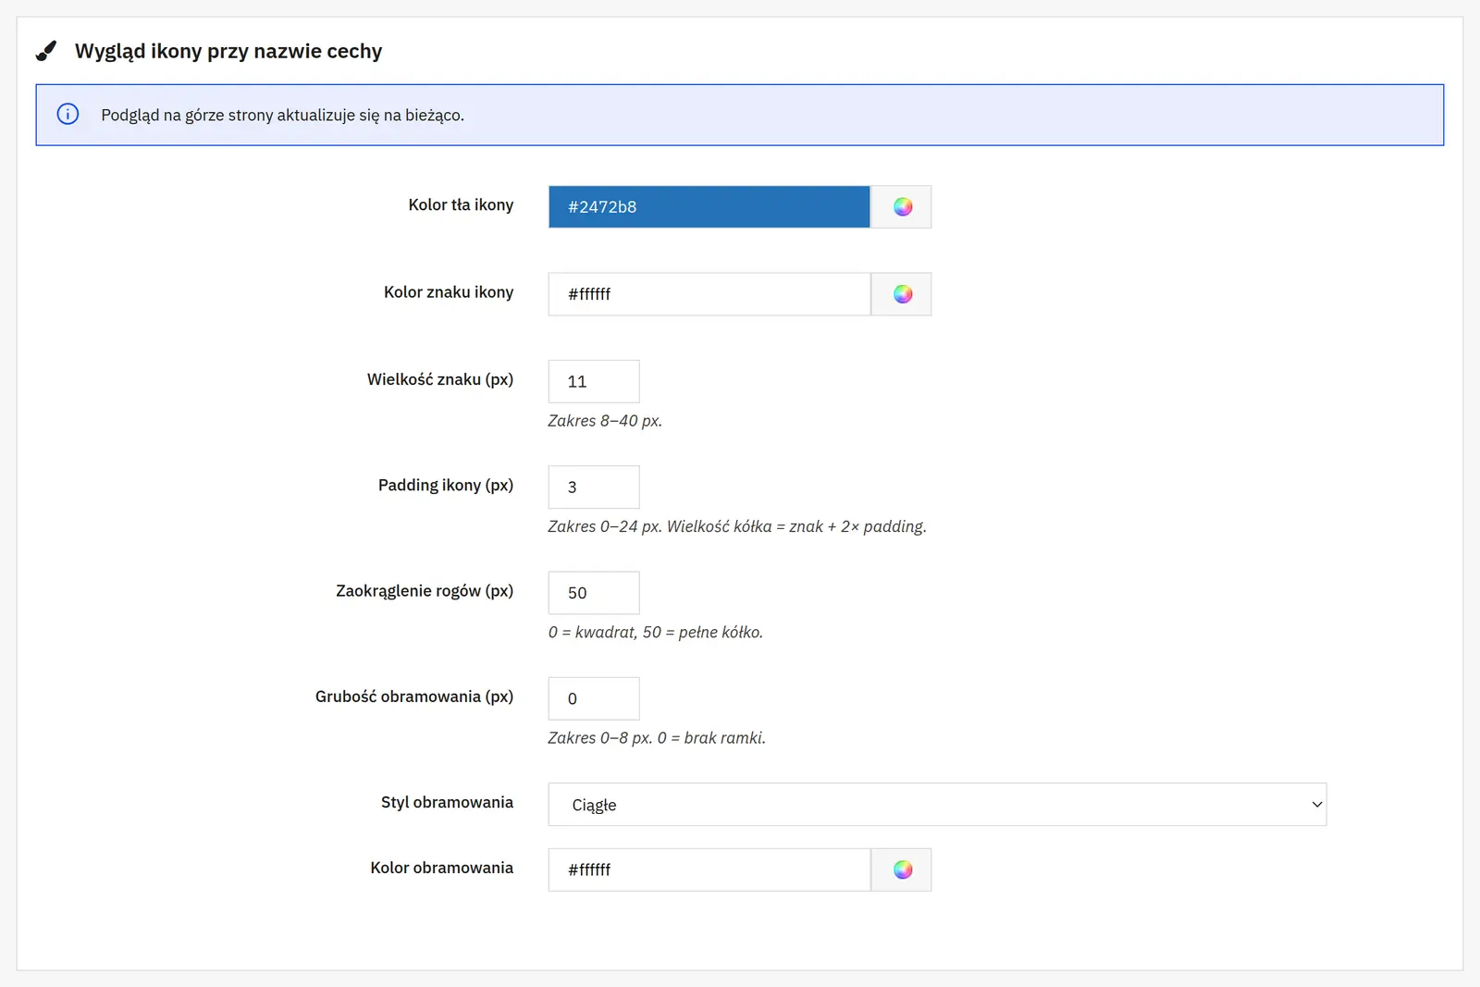Click the Wielkość znaku (px) field

(594, 381)
